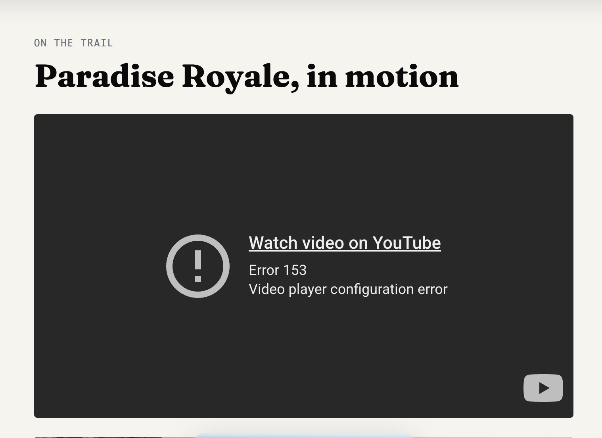Select the "Error 153" text
The height and width of the screenshot is (438, 602).
click(x=278, y=270)
